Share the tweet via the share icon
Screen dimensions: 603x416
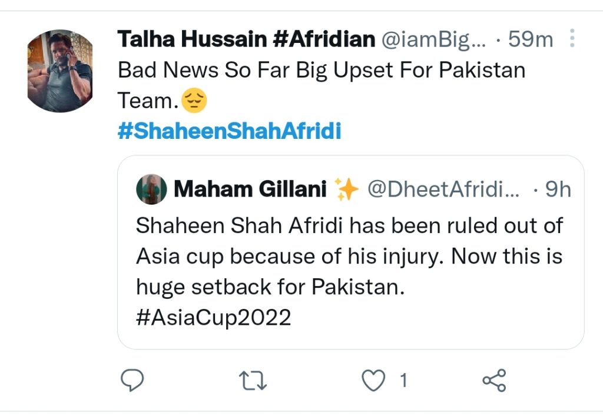tap(495, 380)
